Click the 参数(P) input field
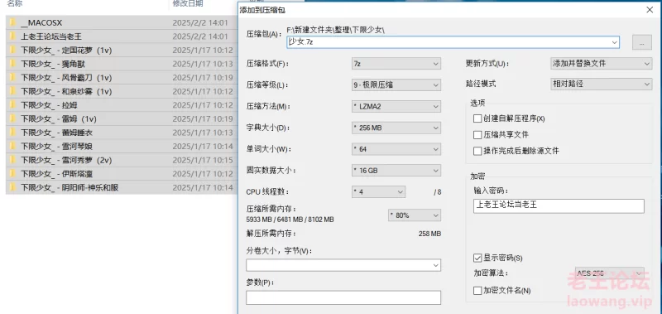This screenshot has height=314, width=662. pos(343,297)
